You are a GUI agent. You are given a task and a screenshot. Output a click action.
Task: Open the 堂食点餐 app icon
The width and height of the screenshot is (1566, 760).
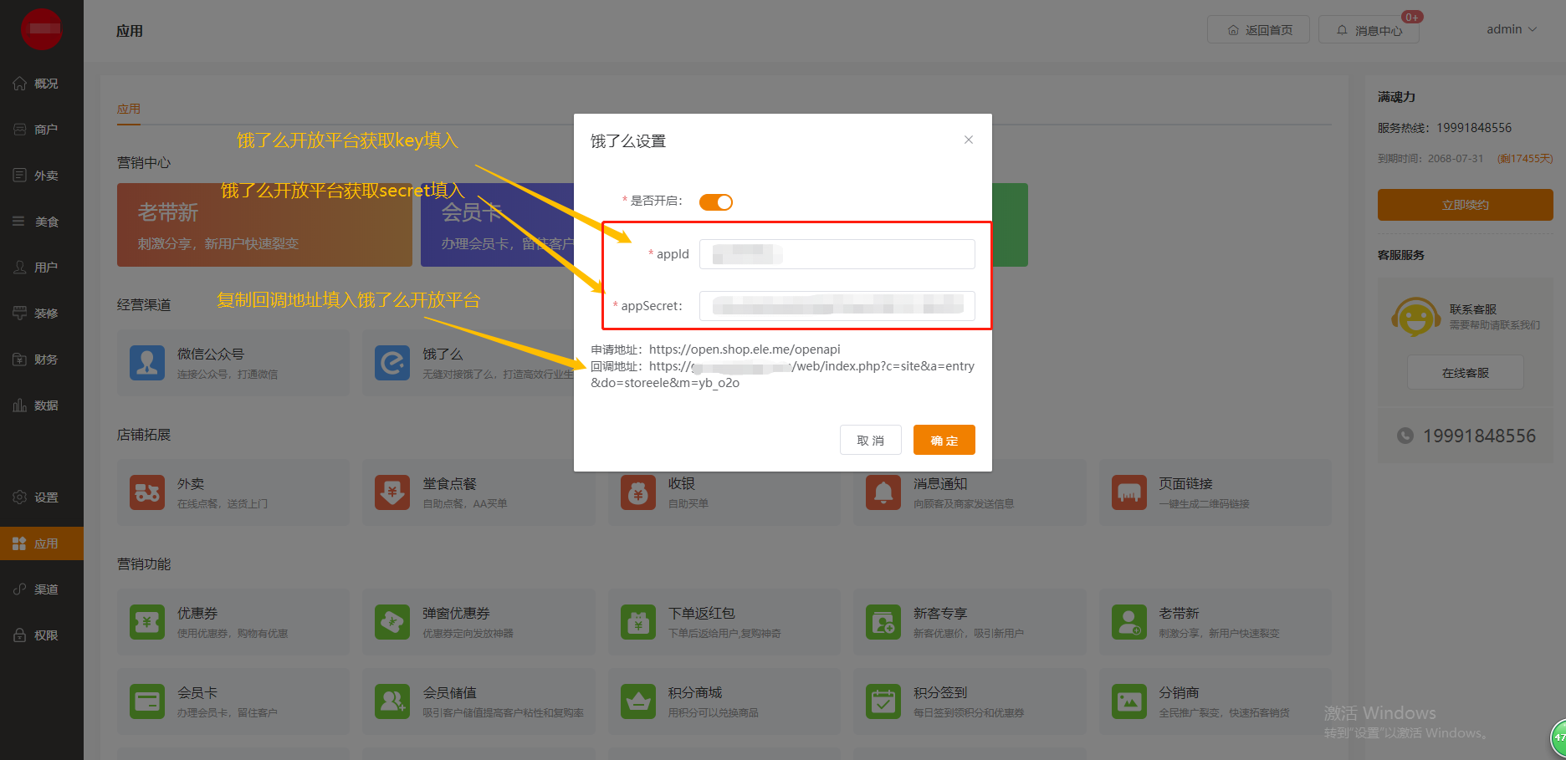[x=392, y=492]
